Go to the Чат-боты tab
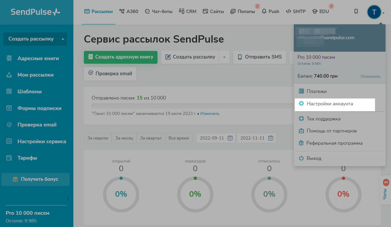Image resolution: width=391 pixels, height=227 pixels. coord(159,11)
